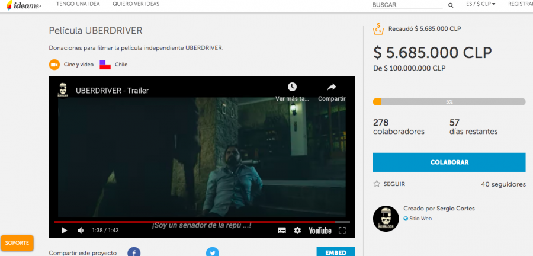The height and width of the screenshot is (256, 533).
Task: Click the 278 colaboradores count
Action: click(x=399, y=127)
